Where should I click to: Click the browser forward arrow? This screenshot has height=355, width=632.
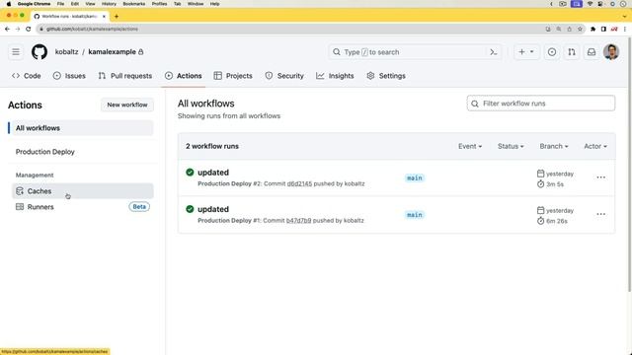[18, 29]
